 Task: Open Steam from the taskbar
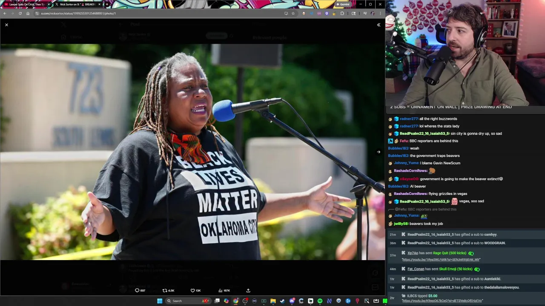[x=282, y=301]
